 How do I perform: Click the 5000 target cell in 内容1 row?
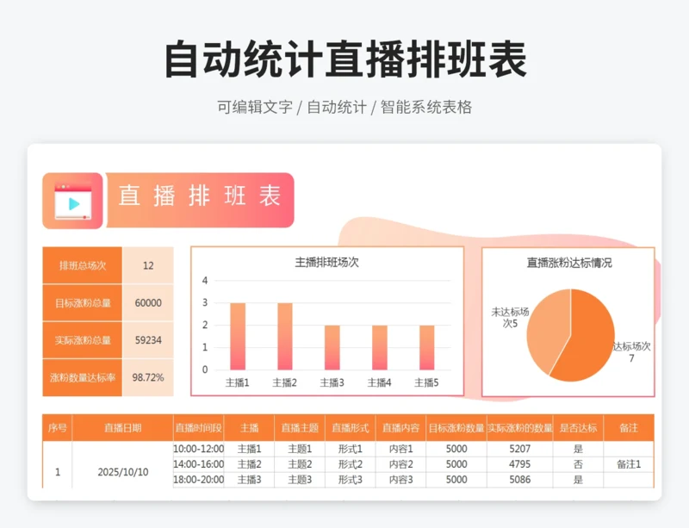tap(456, 449)
